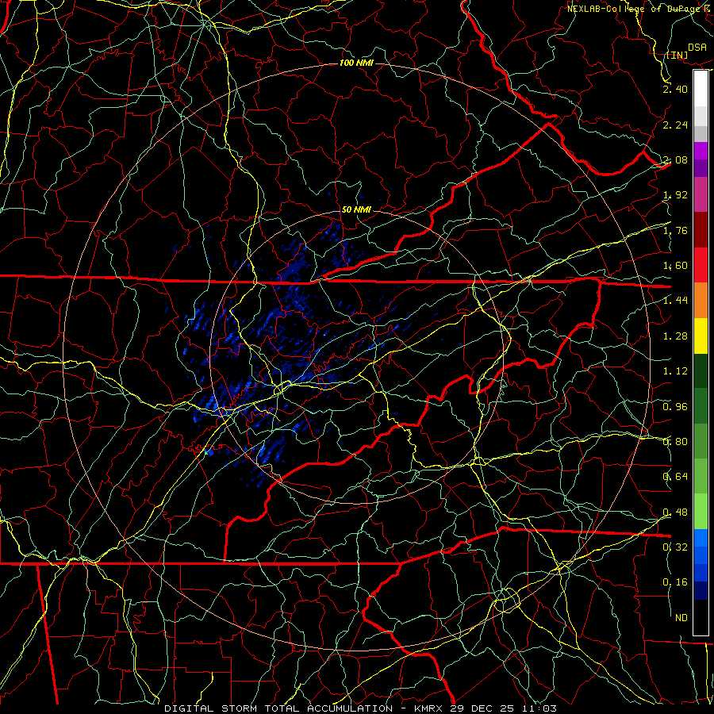Click the 11:03 timestamp
This screenshot has height=714, width=714.
tap(539, 708)
